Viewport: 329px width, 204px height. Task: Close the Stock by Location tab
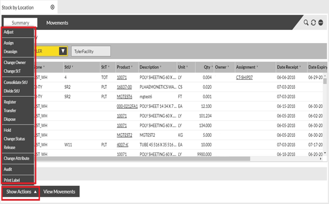coord(53,7)
